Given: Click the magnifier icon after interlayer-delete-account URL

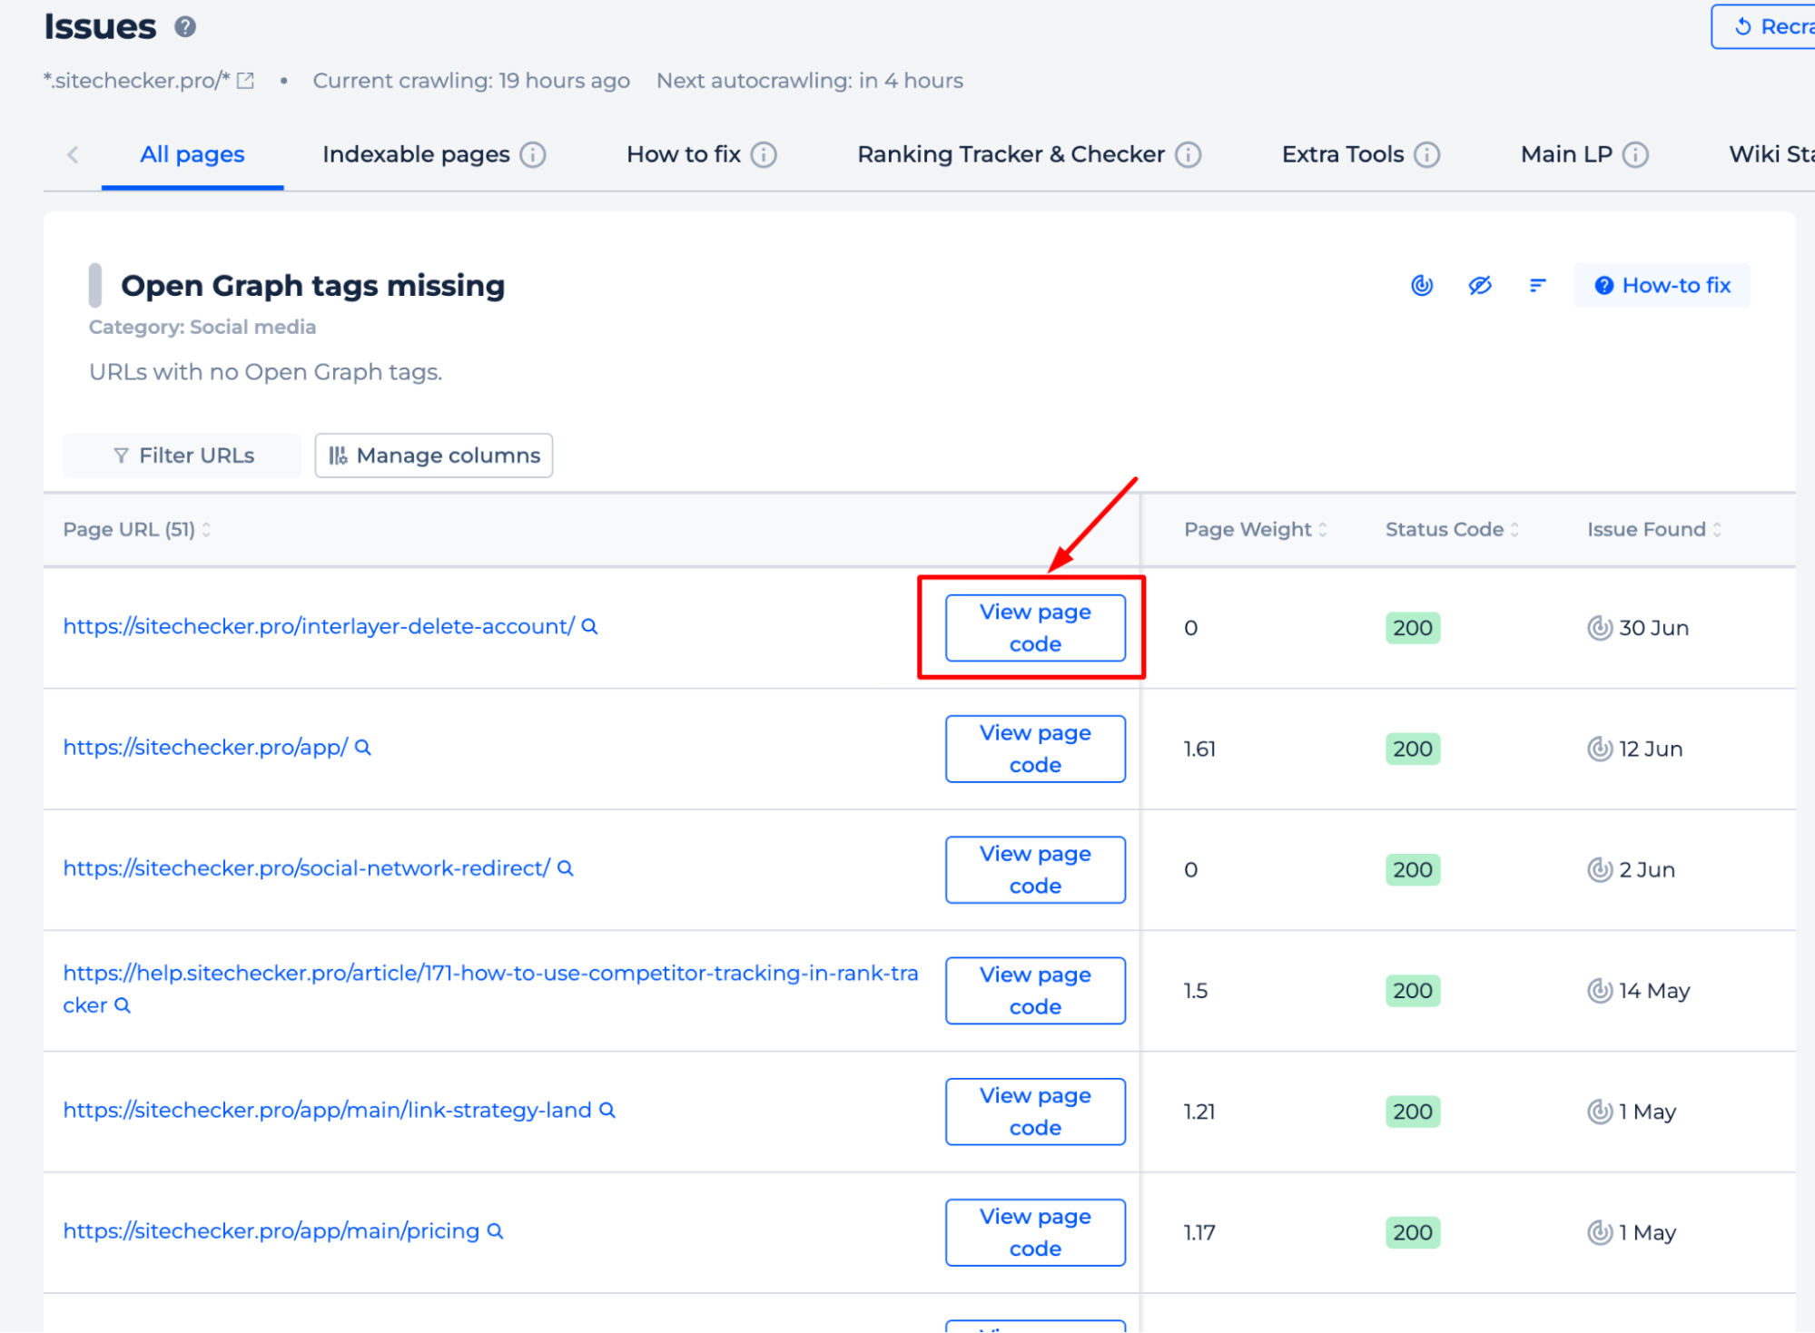Looking at the screenshot, I should pos(589,627).
